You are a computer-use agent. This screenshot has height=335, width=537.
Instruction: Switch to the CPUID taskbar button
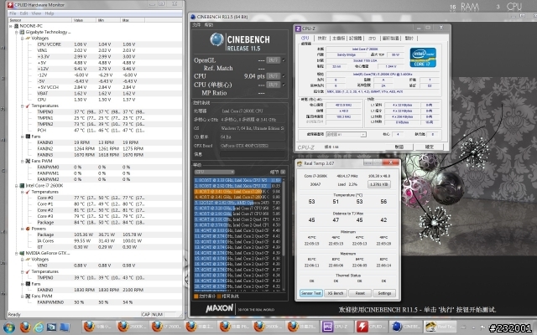(369, 327)
